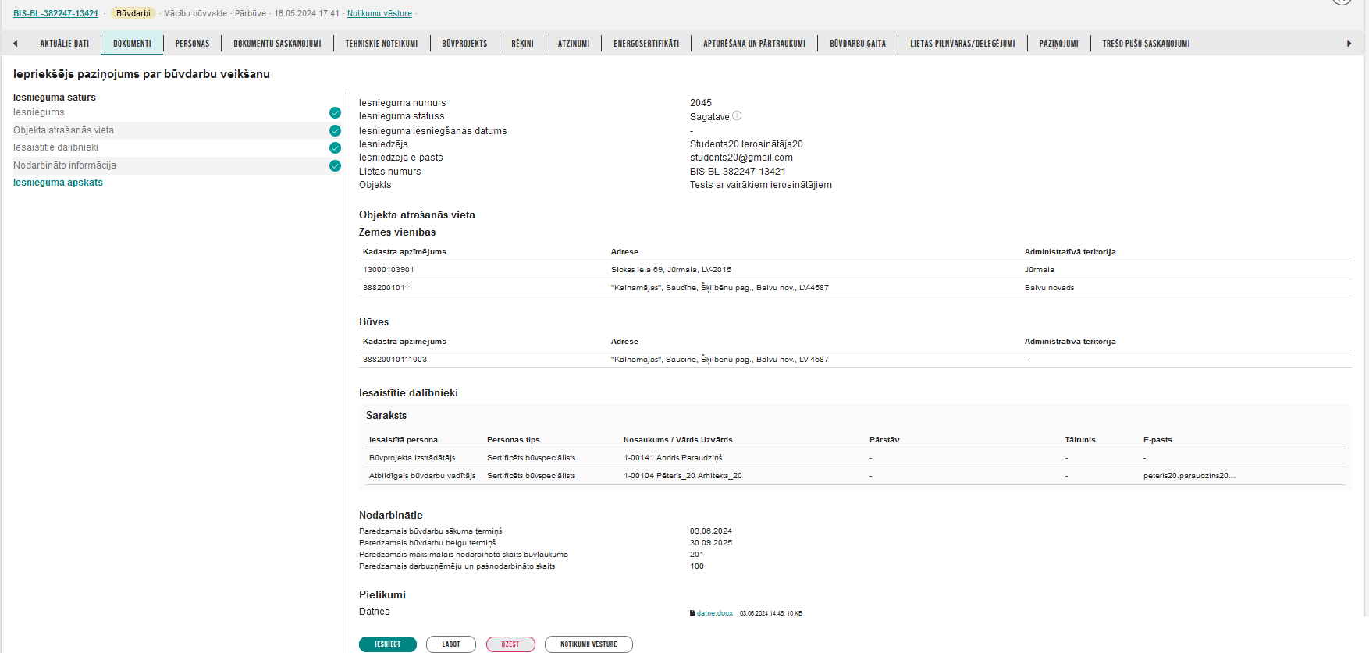Click name 1-00104 Pēteris_20 Arhitekts_20
Viewport: 1369px width, 653px height.
click(x=683, y=476)
